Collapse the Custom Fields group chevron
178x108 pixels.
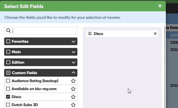click(74, 72)
